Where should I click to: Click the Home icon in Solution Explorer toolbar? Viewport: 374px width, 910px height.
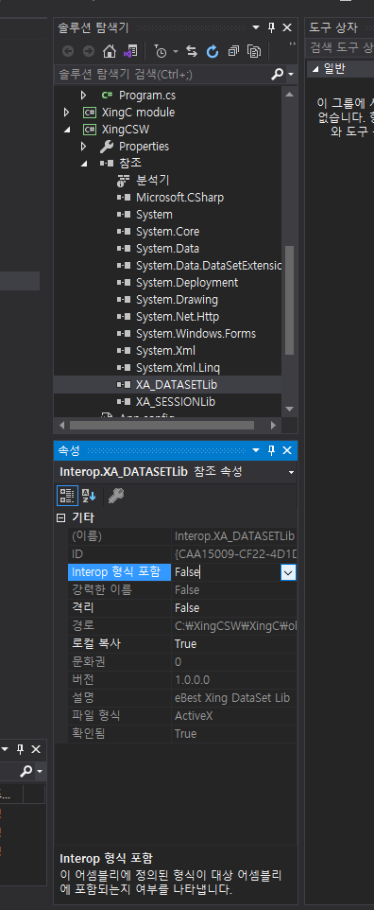109,52
